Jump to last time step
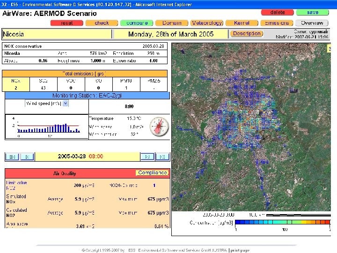Image resolution: width=337 pixels, height=253 pixels. pyautogui.click(x=162, y=157)
